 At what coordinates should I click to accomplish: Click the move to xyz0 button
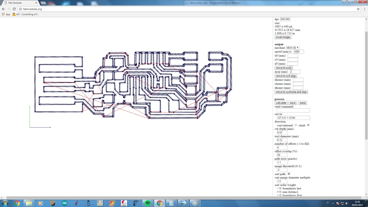(284, 68)
